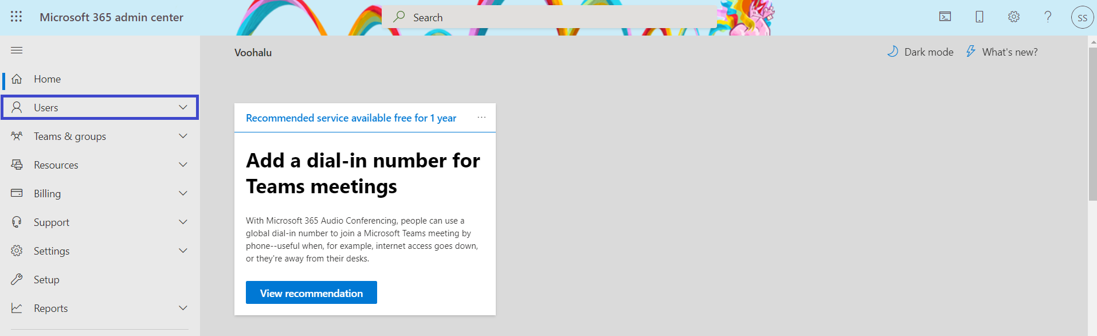The width and height of the screenshot is (1097, 336).
Task: Go to Home in navigation
Action: 47,79
